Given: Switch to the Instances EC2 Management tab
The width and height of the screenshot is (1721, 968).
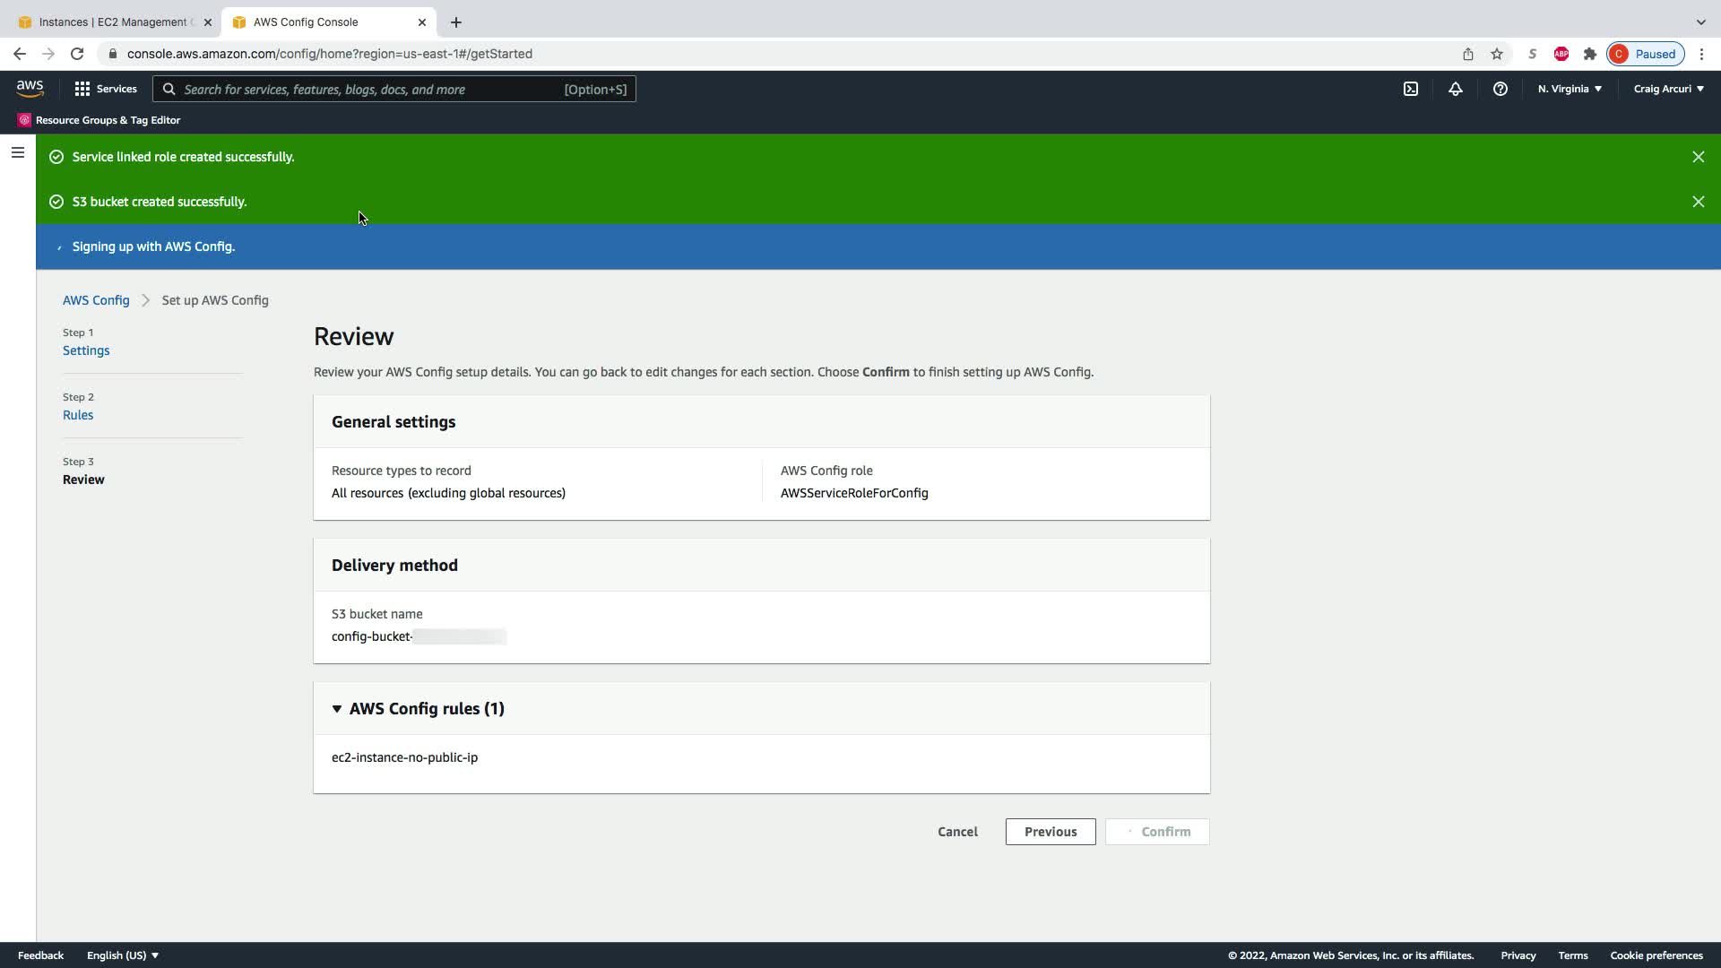Looking at the screenshot, I should (112, 22).
